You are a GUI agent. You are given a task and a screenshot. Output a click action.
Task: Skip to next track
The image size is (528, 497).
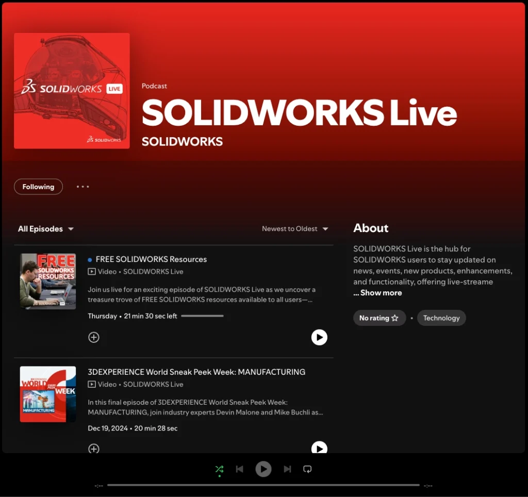[287, 469]
